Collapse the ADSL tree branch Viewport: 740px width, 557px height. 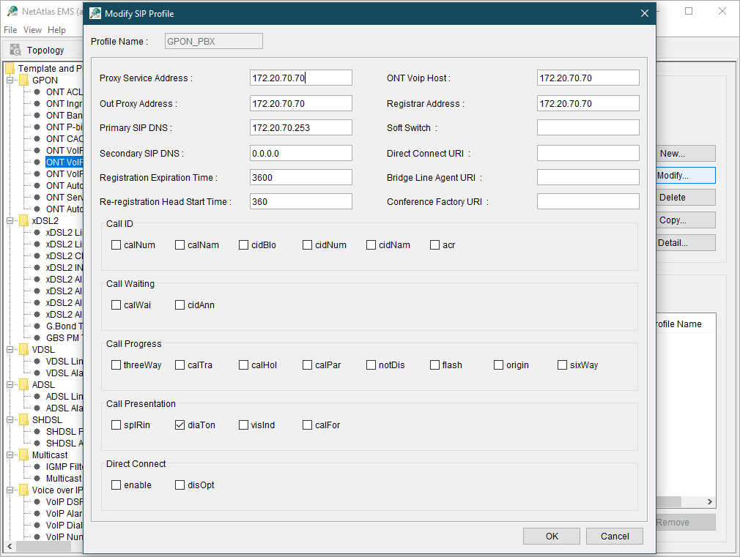(x=11, y=385)
